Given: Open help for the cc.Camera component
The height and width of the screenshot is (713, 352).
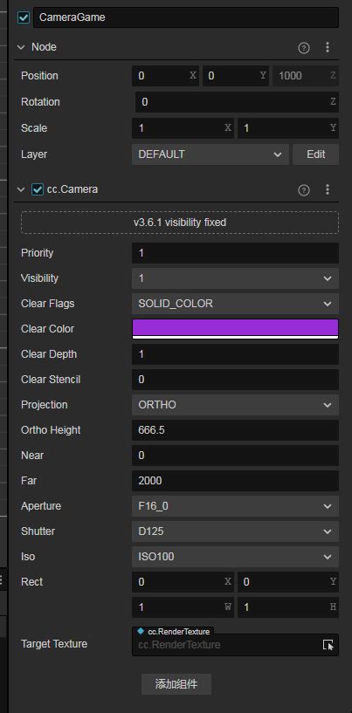Looking at the screenshot, I should tap(304, 190).
